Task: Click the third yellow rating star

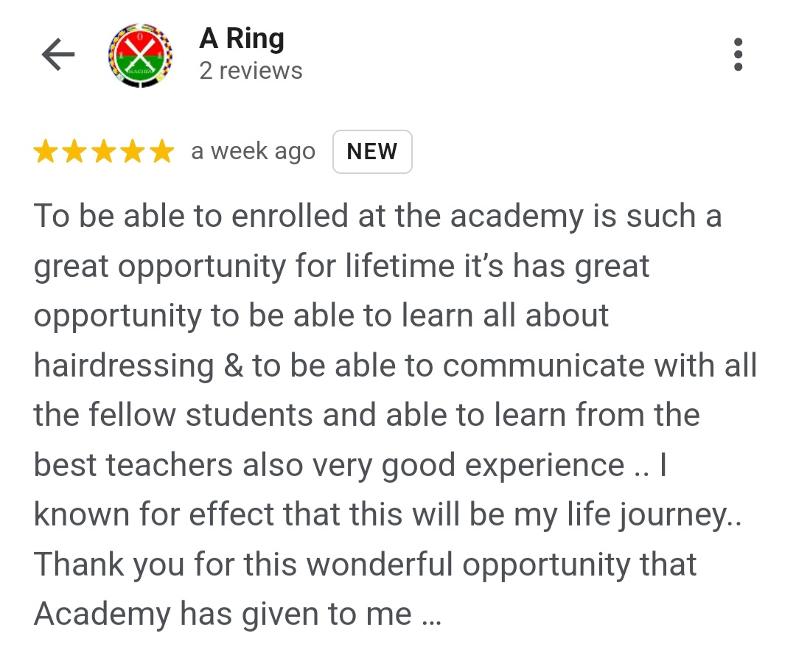Action: pyautogui.click(x=104, y=151)
